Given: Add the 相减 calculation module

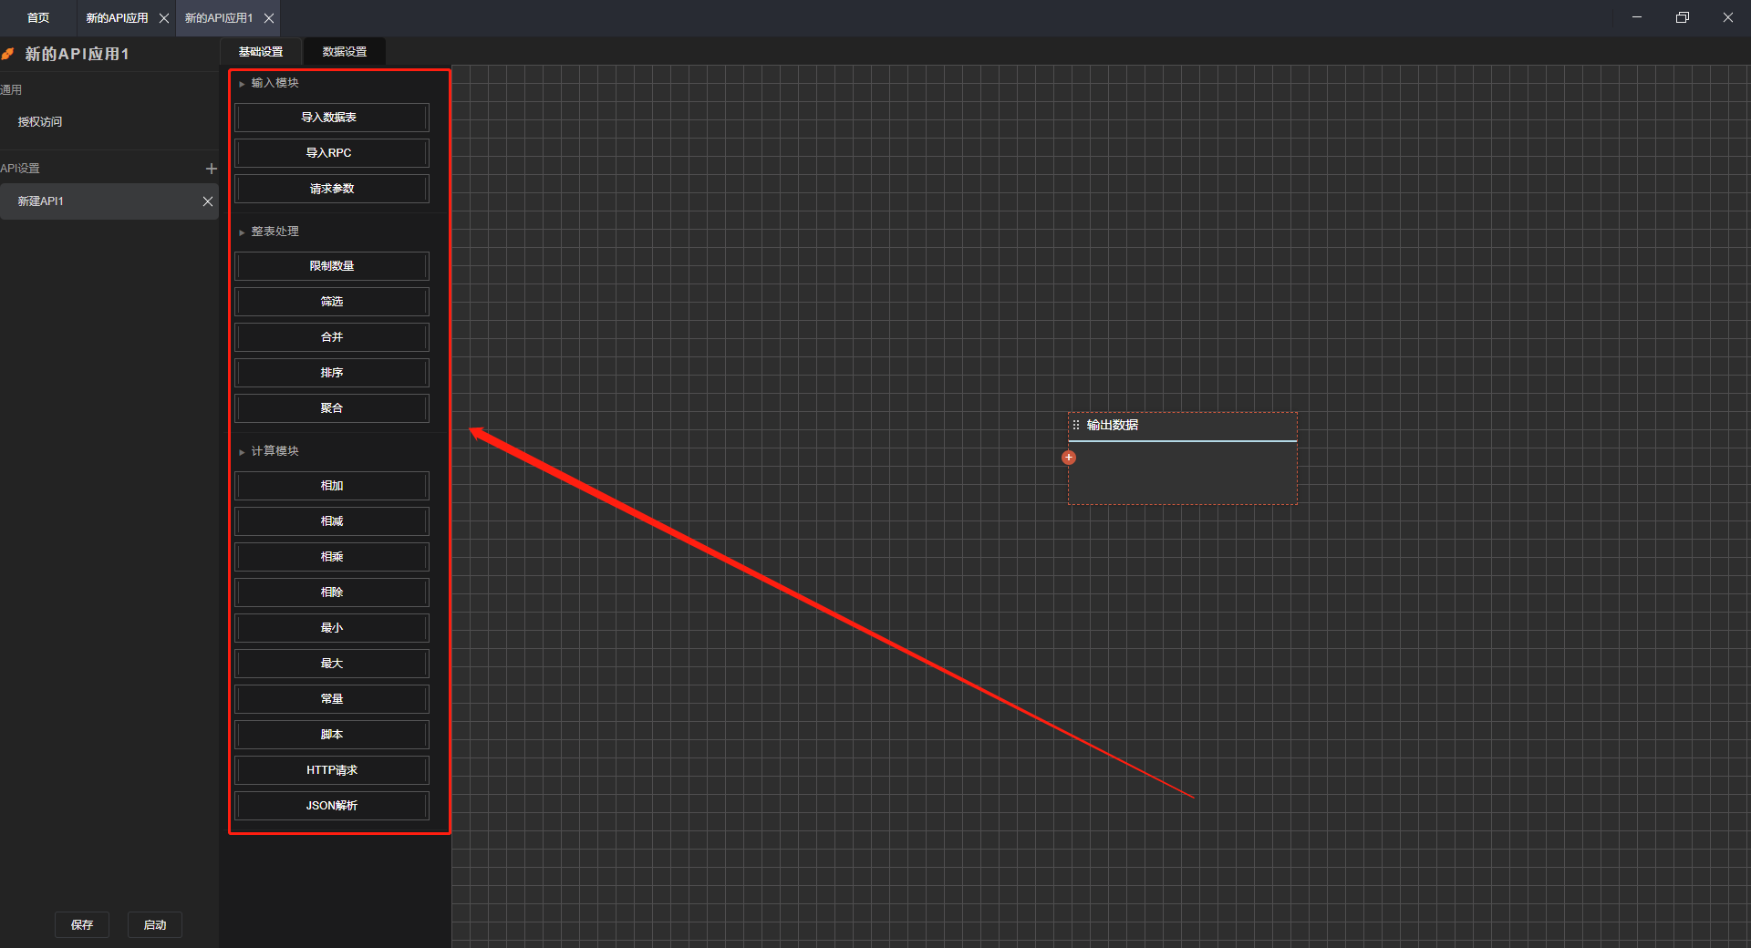Looking at the screenshot, I should [332, 521].
